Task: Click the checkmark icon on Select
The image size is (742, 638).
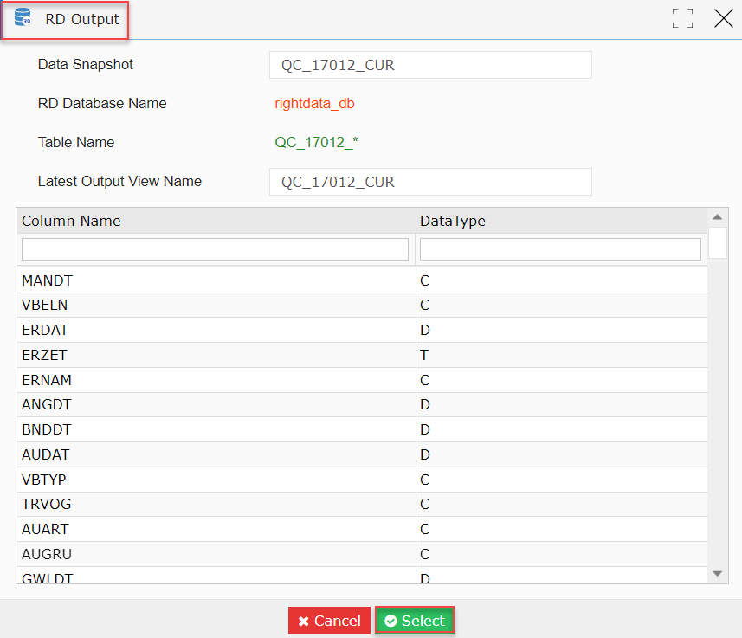Action: pyautogui.click(x=390, y=621)
